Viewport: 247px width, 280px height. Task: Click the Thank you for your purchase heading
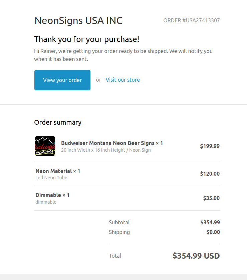[x=86, y=39]
